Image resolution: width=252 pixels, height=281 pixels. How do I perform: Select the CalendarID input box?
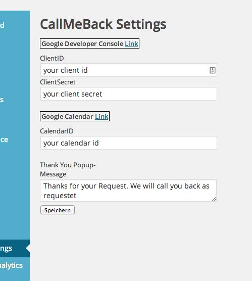click(129, 143)
